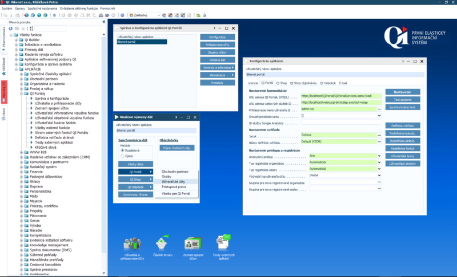
Task: Open Anonymný prístup dropdown
Action: (x=379, y=156)
